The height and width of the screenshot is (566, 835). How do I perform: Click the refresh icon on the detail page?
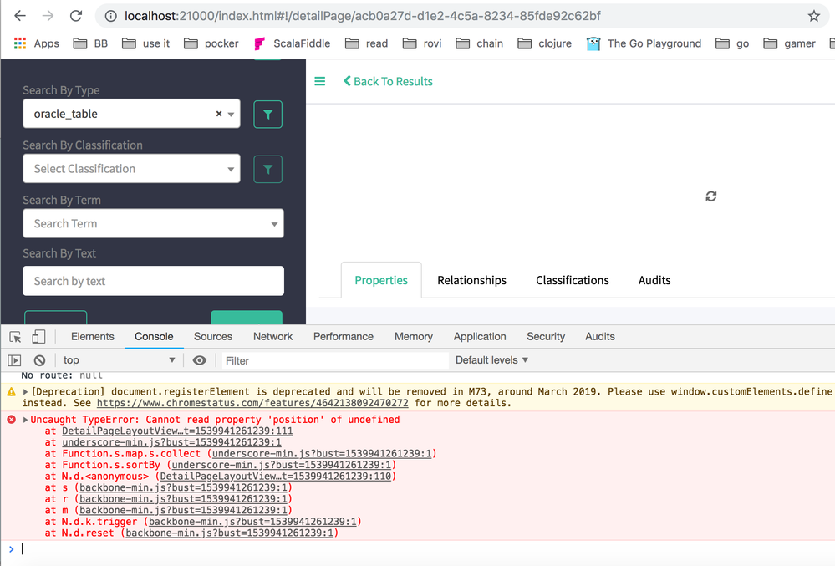pyautogui.click(x=710, y=196)
